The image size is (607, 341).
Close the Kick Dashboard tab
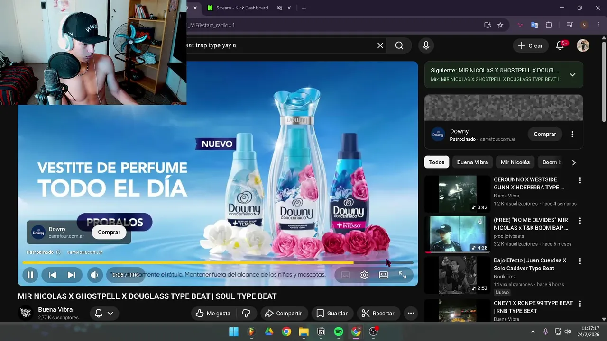coord(290,8)
